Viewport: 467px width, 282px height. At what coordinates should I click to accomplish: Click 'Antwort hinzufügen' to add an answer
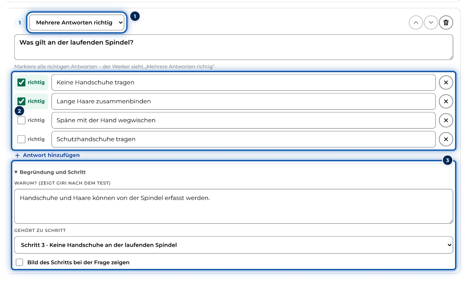47,155
